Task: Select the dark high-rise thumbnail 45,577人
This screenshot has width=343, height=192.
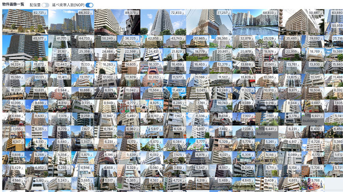Action: (x=25, y=48)
